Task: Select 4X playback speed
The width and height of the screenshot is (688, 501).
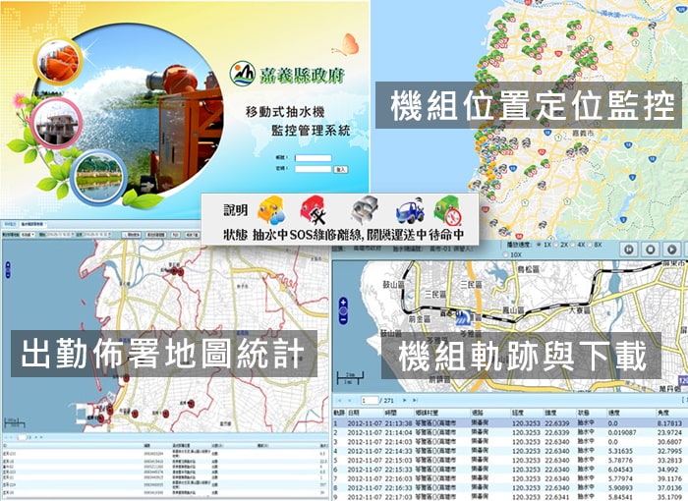Action: click(x=573, y=245)
